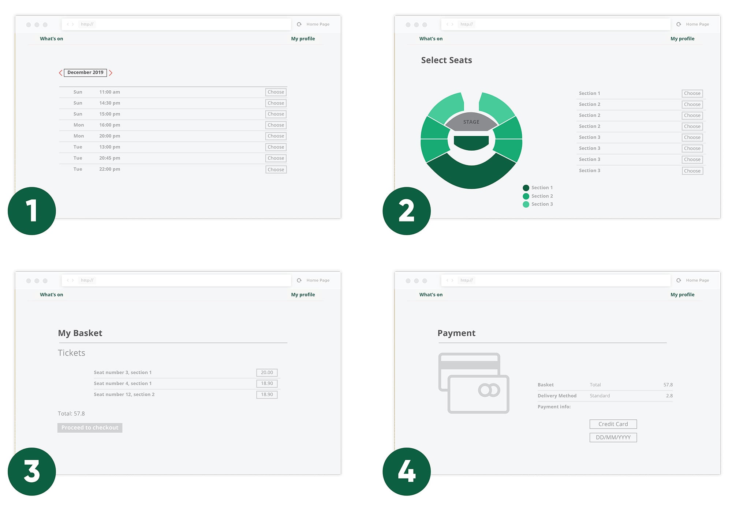Click the back browser navigation arrow
Screen dimensions: 732x528
pyautogui.click(x=68, y=25)
